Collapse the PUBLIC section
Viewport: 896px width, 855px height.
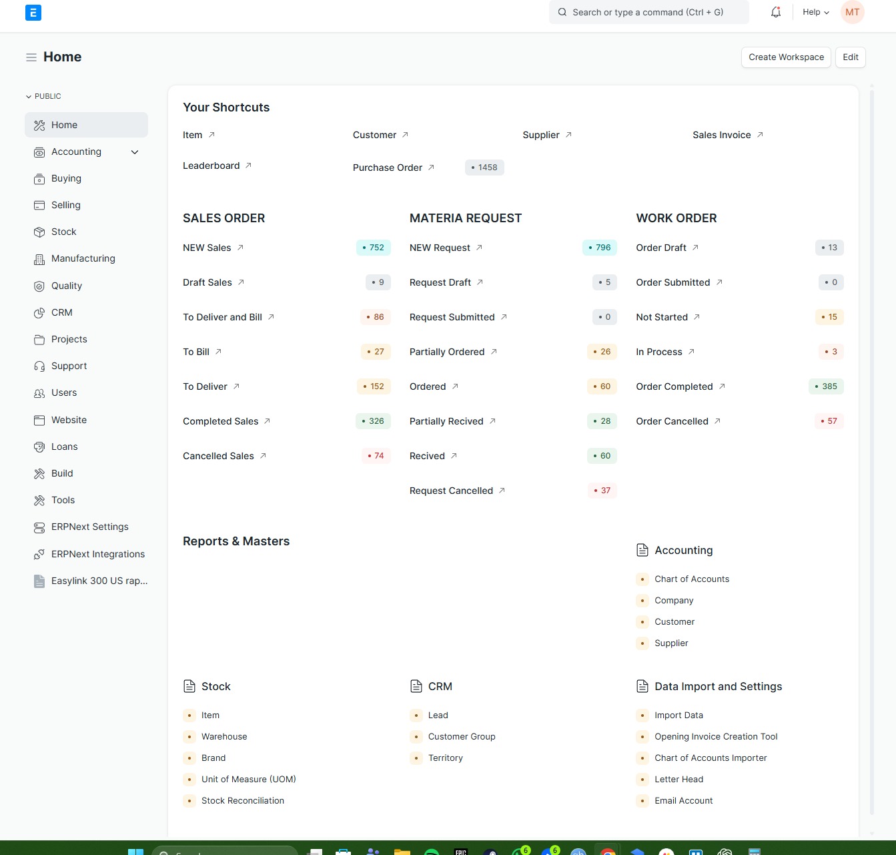pyautogui.click(x=28, y=96)
